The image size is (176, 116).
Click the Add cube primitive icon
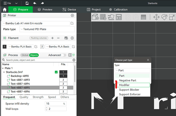pyautogui.click(x=95, y=17)
